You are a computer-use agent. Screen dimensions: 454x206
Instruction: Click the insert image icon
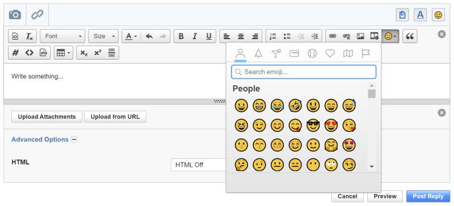360,36
